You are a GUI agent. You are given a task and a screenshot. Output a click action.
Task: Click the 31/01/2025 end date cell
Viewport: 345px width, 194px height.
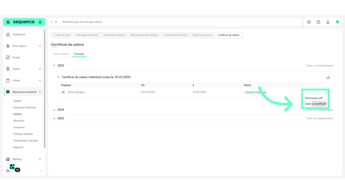tap(200, 92)
